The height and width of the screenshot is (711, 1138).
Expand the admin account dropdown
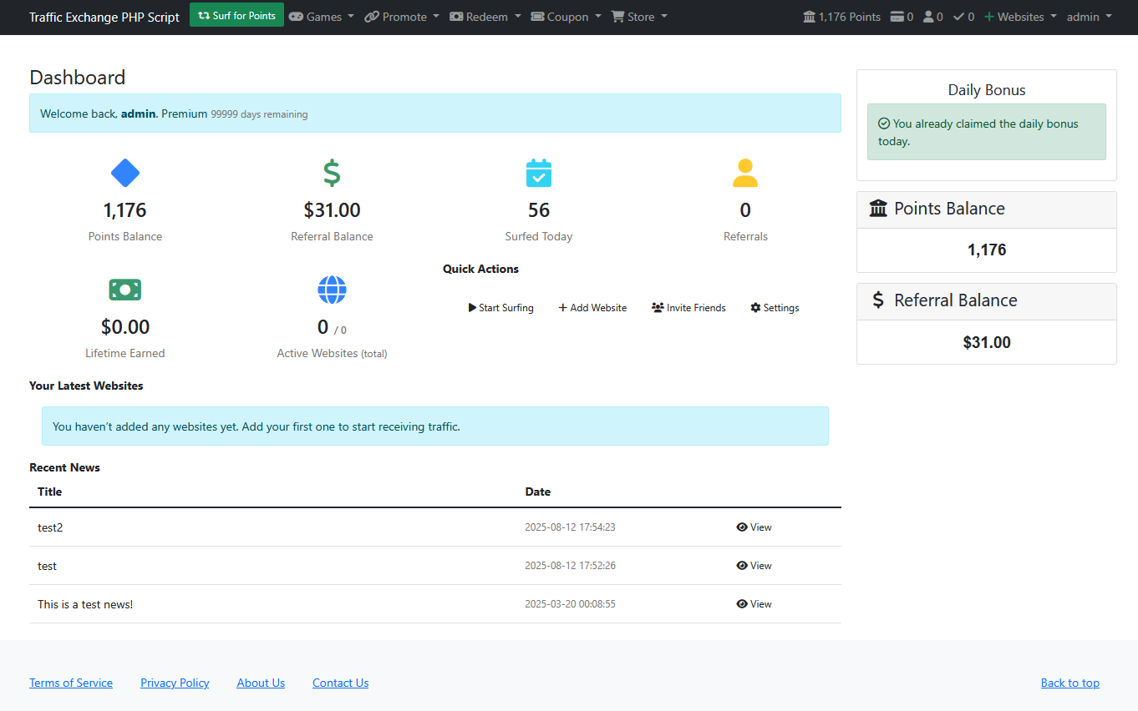pyautogui.click(x=1089, y=17)
